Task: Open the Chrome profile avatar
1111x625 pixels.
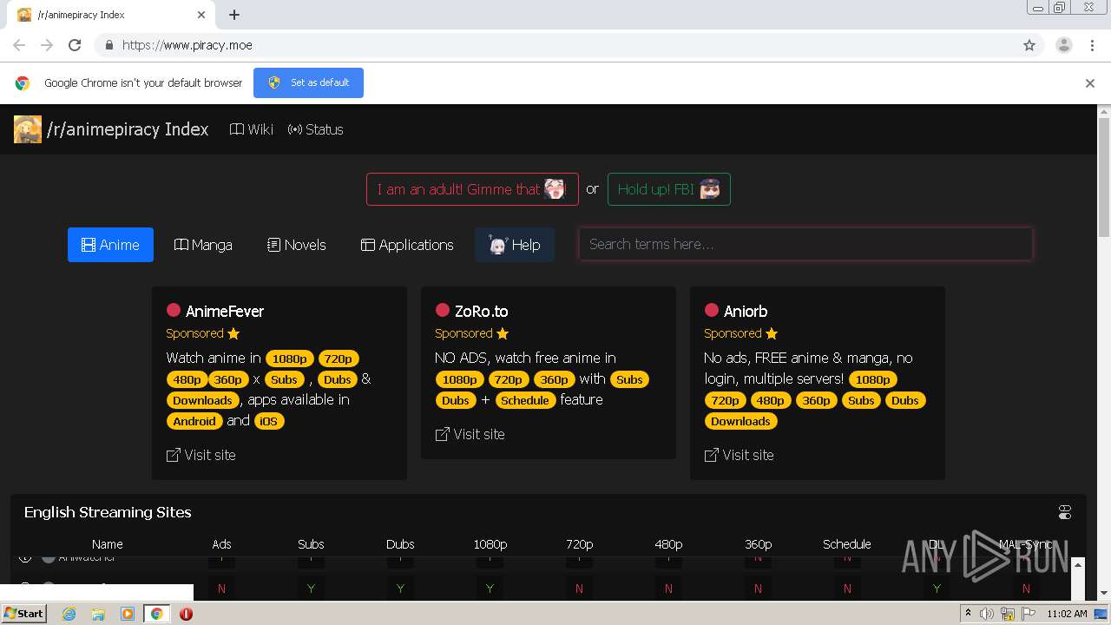Action: point(1064,45)
